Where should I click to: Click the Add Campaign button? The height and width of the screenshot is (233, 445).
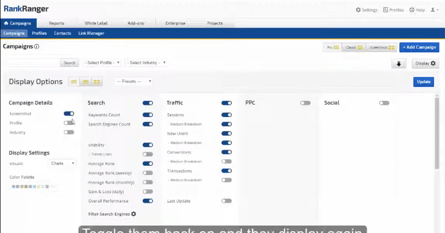pos(419,47)
